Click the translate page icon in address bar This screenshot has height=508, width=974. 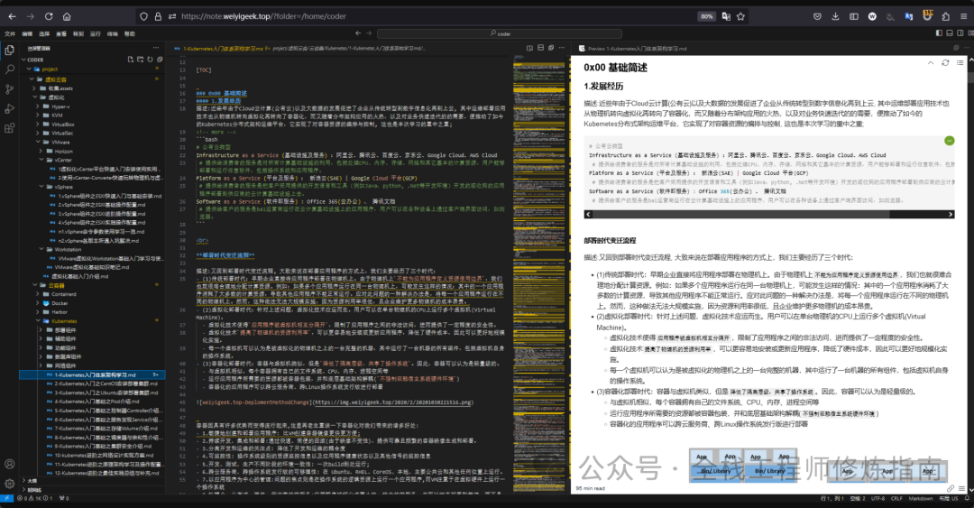pyautogui.click(x=725, y=17)
